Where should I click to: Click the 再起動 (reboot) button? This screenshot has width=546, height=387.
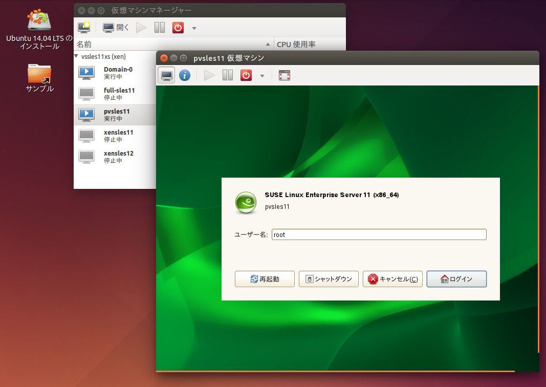265,279
